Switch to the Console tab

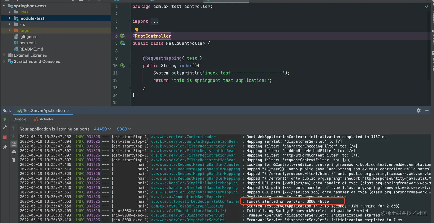pos(20,119)
